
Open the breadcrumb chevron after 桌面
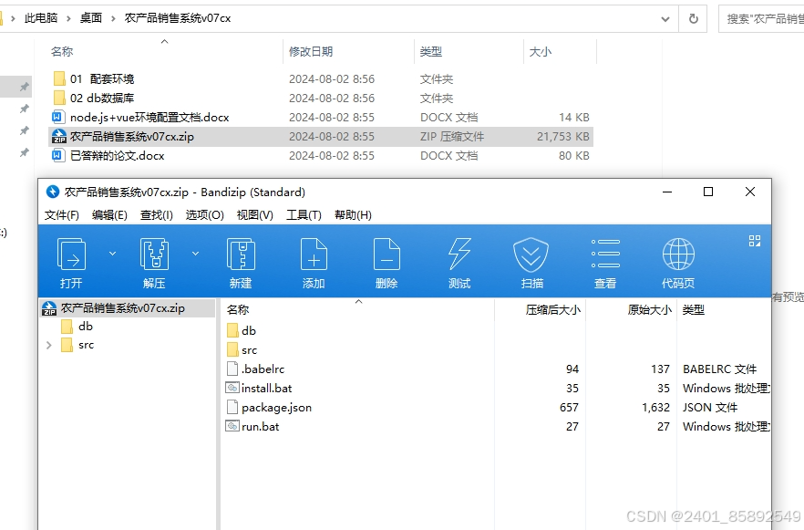point(113,19)
